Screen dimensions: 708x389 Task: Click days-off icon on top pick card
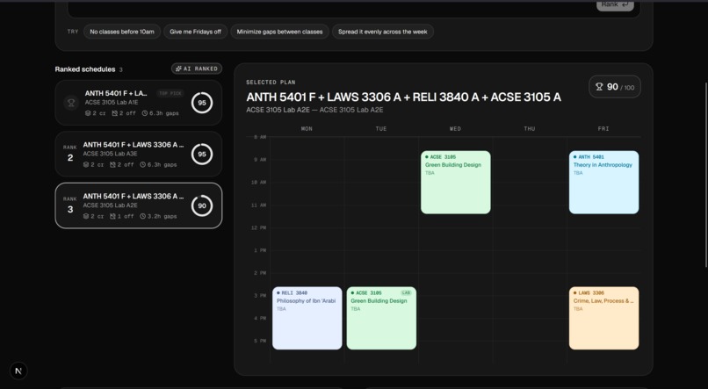(x=115, y=113)
